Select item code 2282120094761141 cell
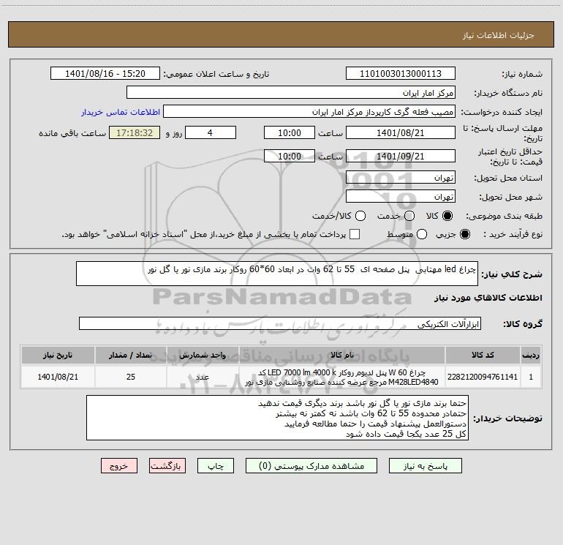This screenshot has height=545, width=563. tap(483, 377)
